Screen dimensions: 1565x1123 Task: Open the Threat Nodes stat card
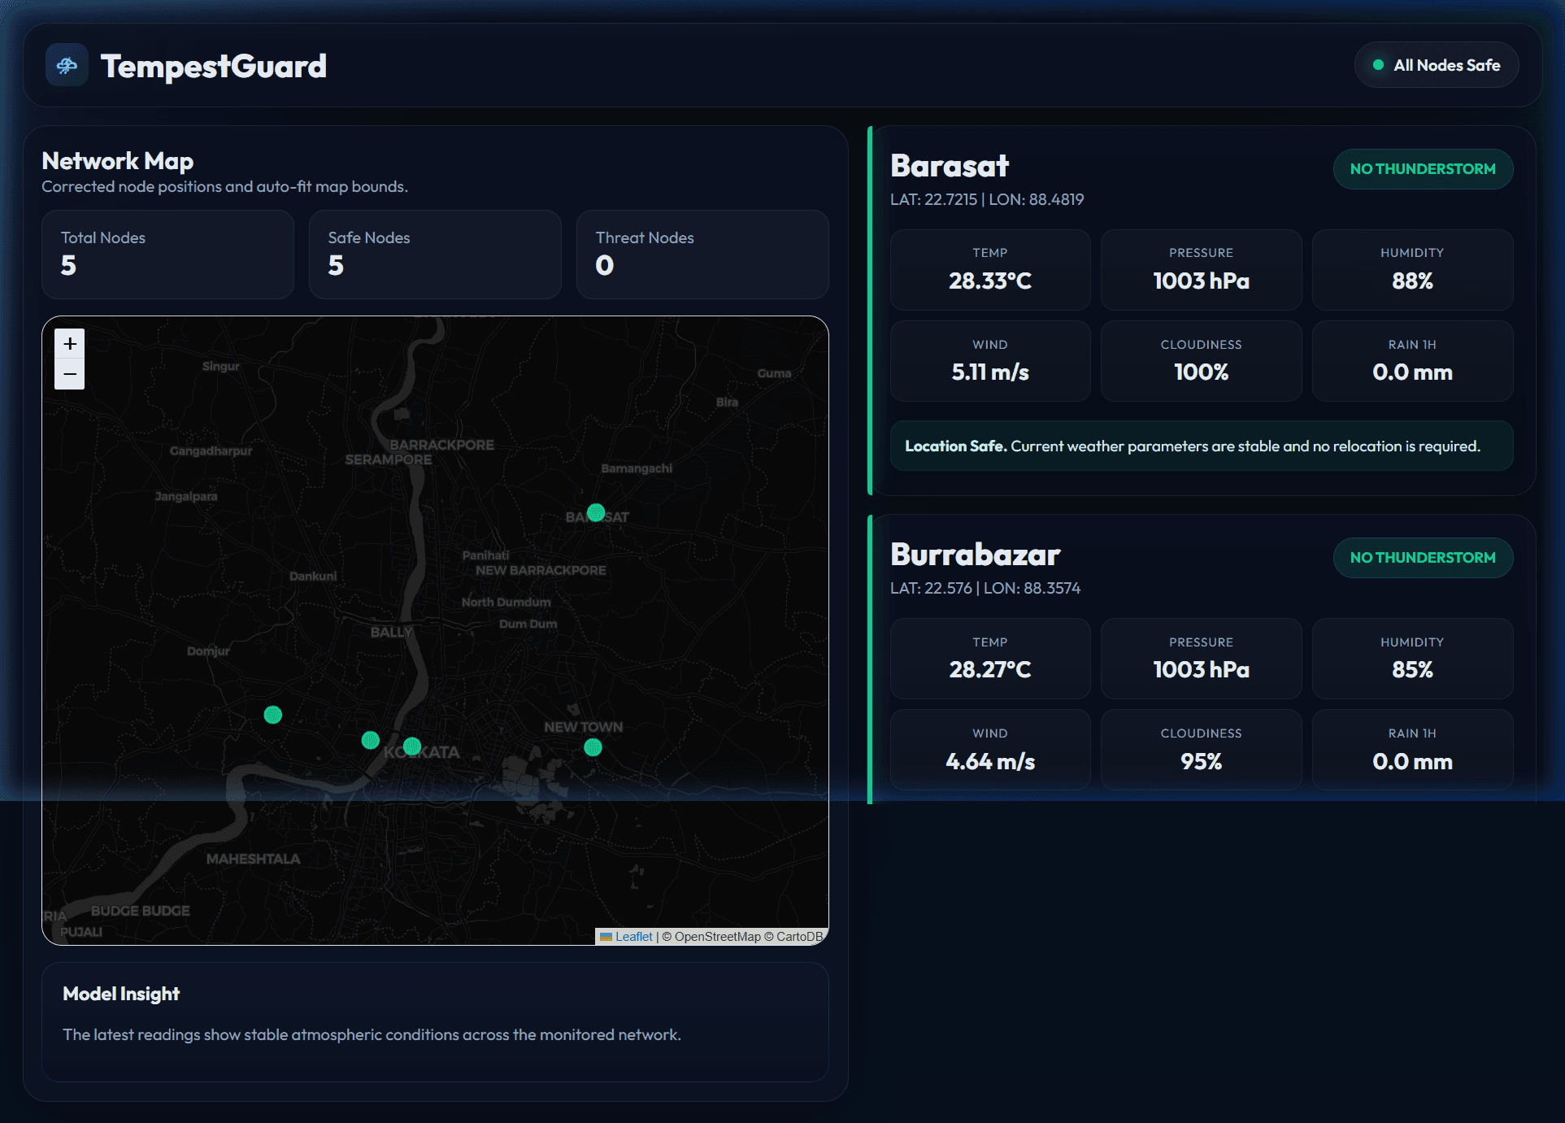coord(702,255)
